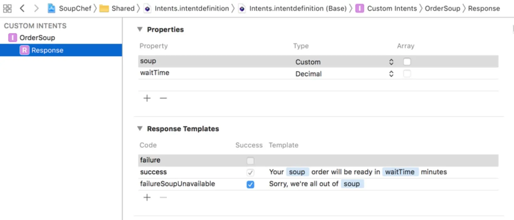Screen dimensions: 514x220
Task: Uncheck Success for failureSoupUnavailable
Action: tap(250, 184)
